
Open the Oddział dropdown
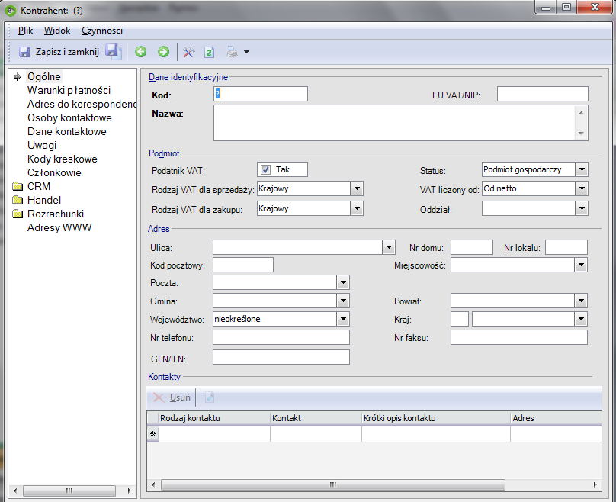pyautogui.click(x=582, y=208)
